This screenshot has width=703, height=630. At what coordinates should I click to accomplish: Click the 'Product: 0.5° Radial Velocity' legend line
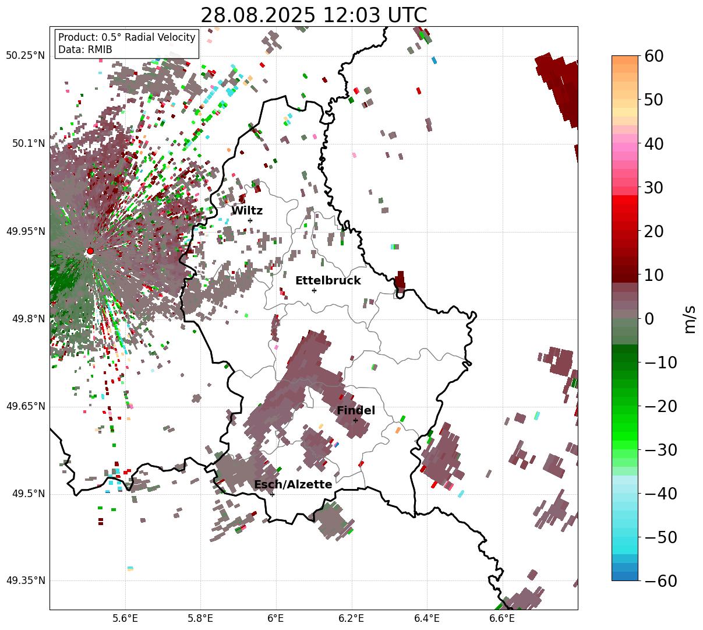coord(127,37)
